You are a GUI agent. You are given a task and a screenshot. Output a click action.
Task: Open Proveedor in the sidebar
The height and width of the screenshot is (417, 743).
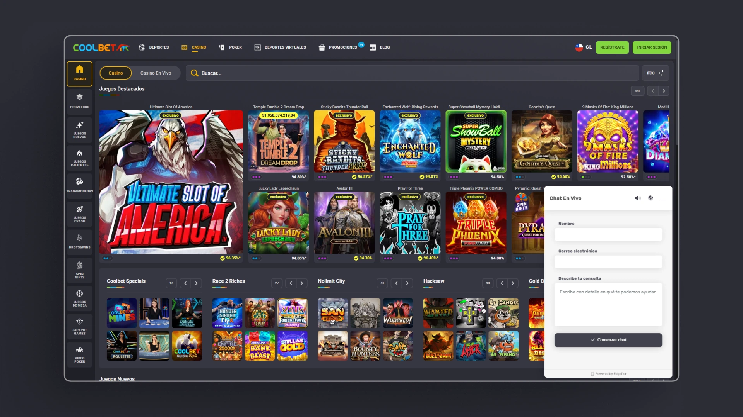[x=80, y=102]
